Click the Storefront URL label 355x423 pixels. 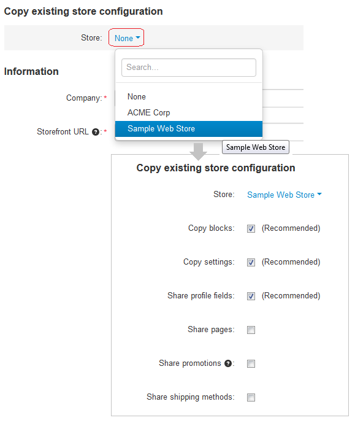click(63, 131)
